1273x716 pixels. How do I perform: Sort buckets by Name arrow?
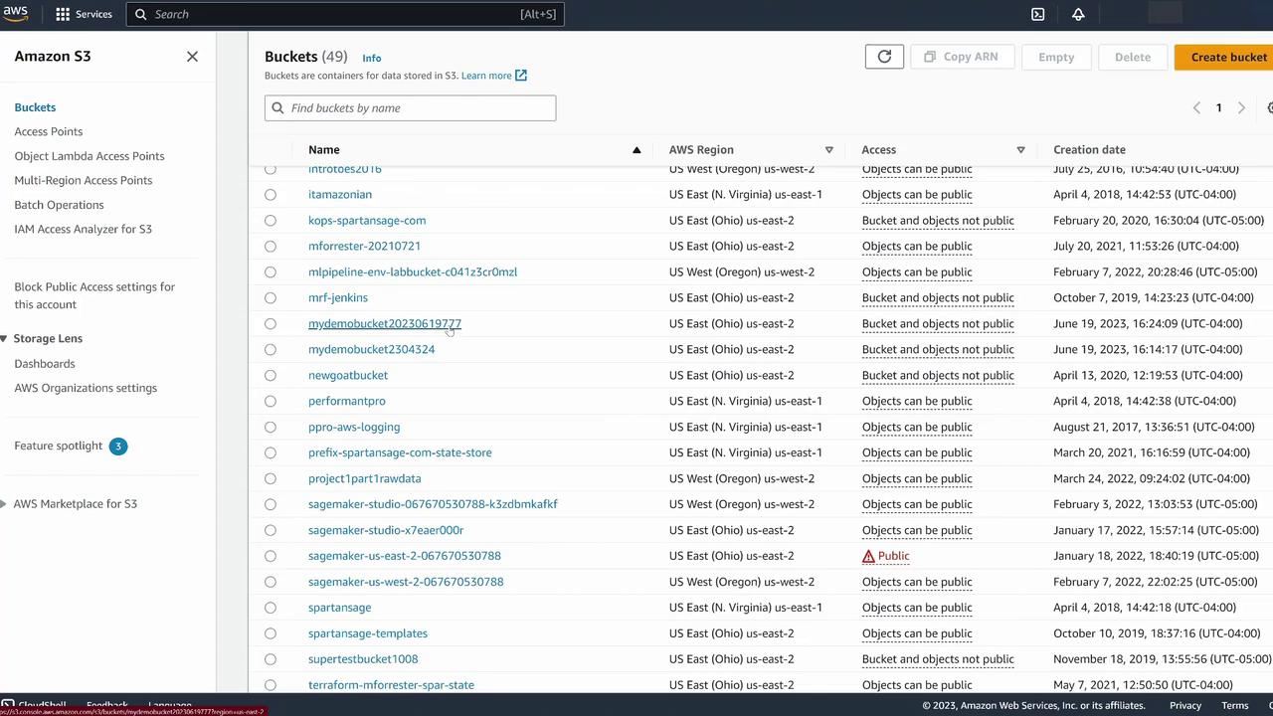[x=636, y=150]
